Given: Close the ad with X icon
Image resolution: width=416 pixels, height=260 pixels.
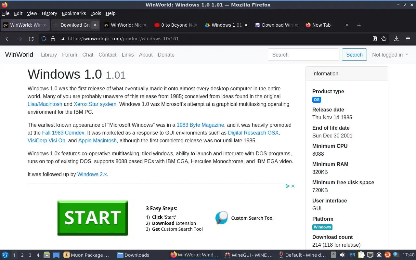Looking at the screenshot, I should [x=293, y=186].
